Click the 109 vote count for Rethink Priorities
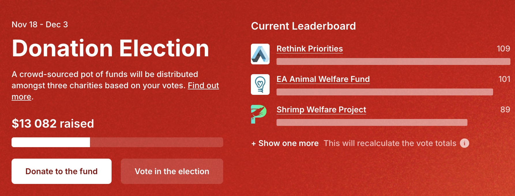Screen dimensions: 515x196 503,49
